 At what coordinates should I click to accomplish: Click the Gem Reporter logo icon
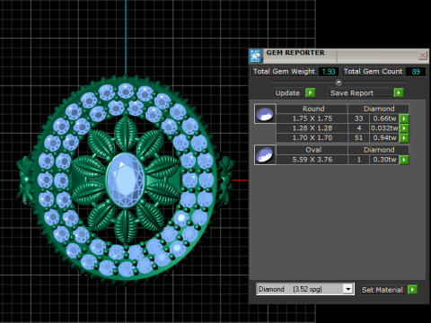click(x=255, y=56)
